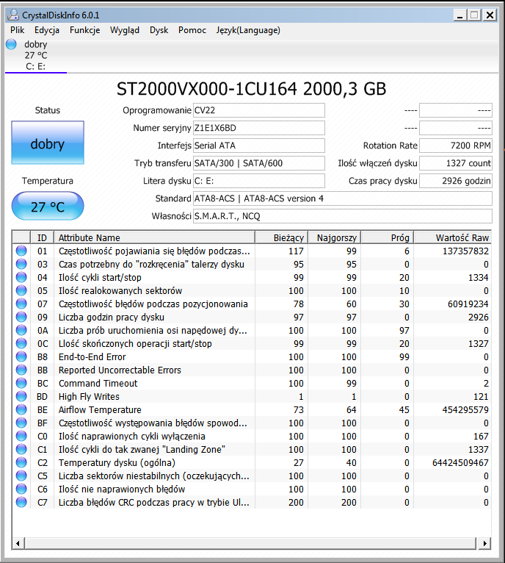Click status orb for High Fly Writes
The height and width of the screenshot is (563, 505).
pyautogui.click(x=21, y=396)
